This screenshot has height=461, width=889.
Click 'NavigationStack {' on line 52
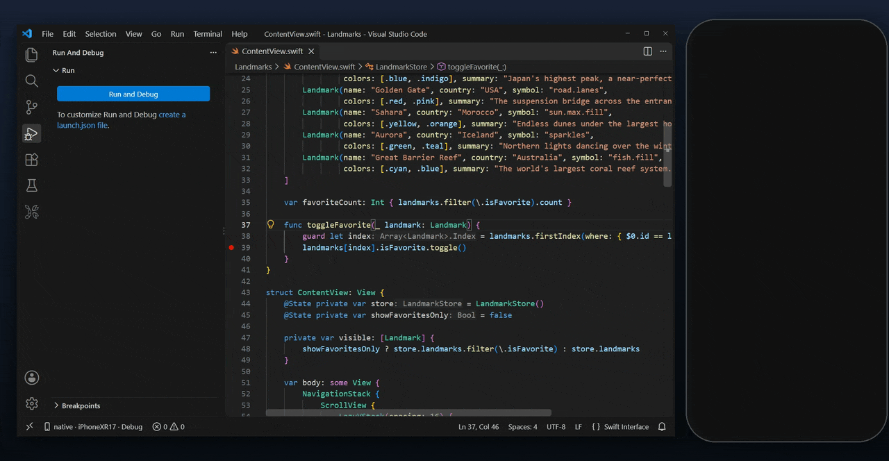(x=341, y=394)
